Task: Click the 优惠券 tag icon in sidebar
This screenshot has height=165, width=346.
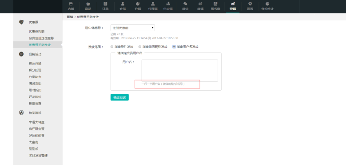Action: (21, 22)
